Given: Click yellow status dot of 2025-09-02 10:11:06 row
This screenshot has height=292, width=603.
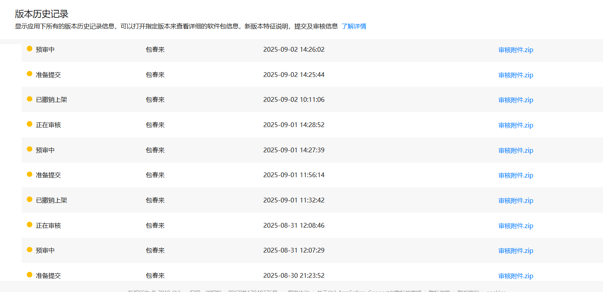Looking at the screenshot, I should tap(30, 99).
